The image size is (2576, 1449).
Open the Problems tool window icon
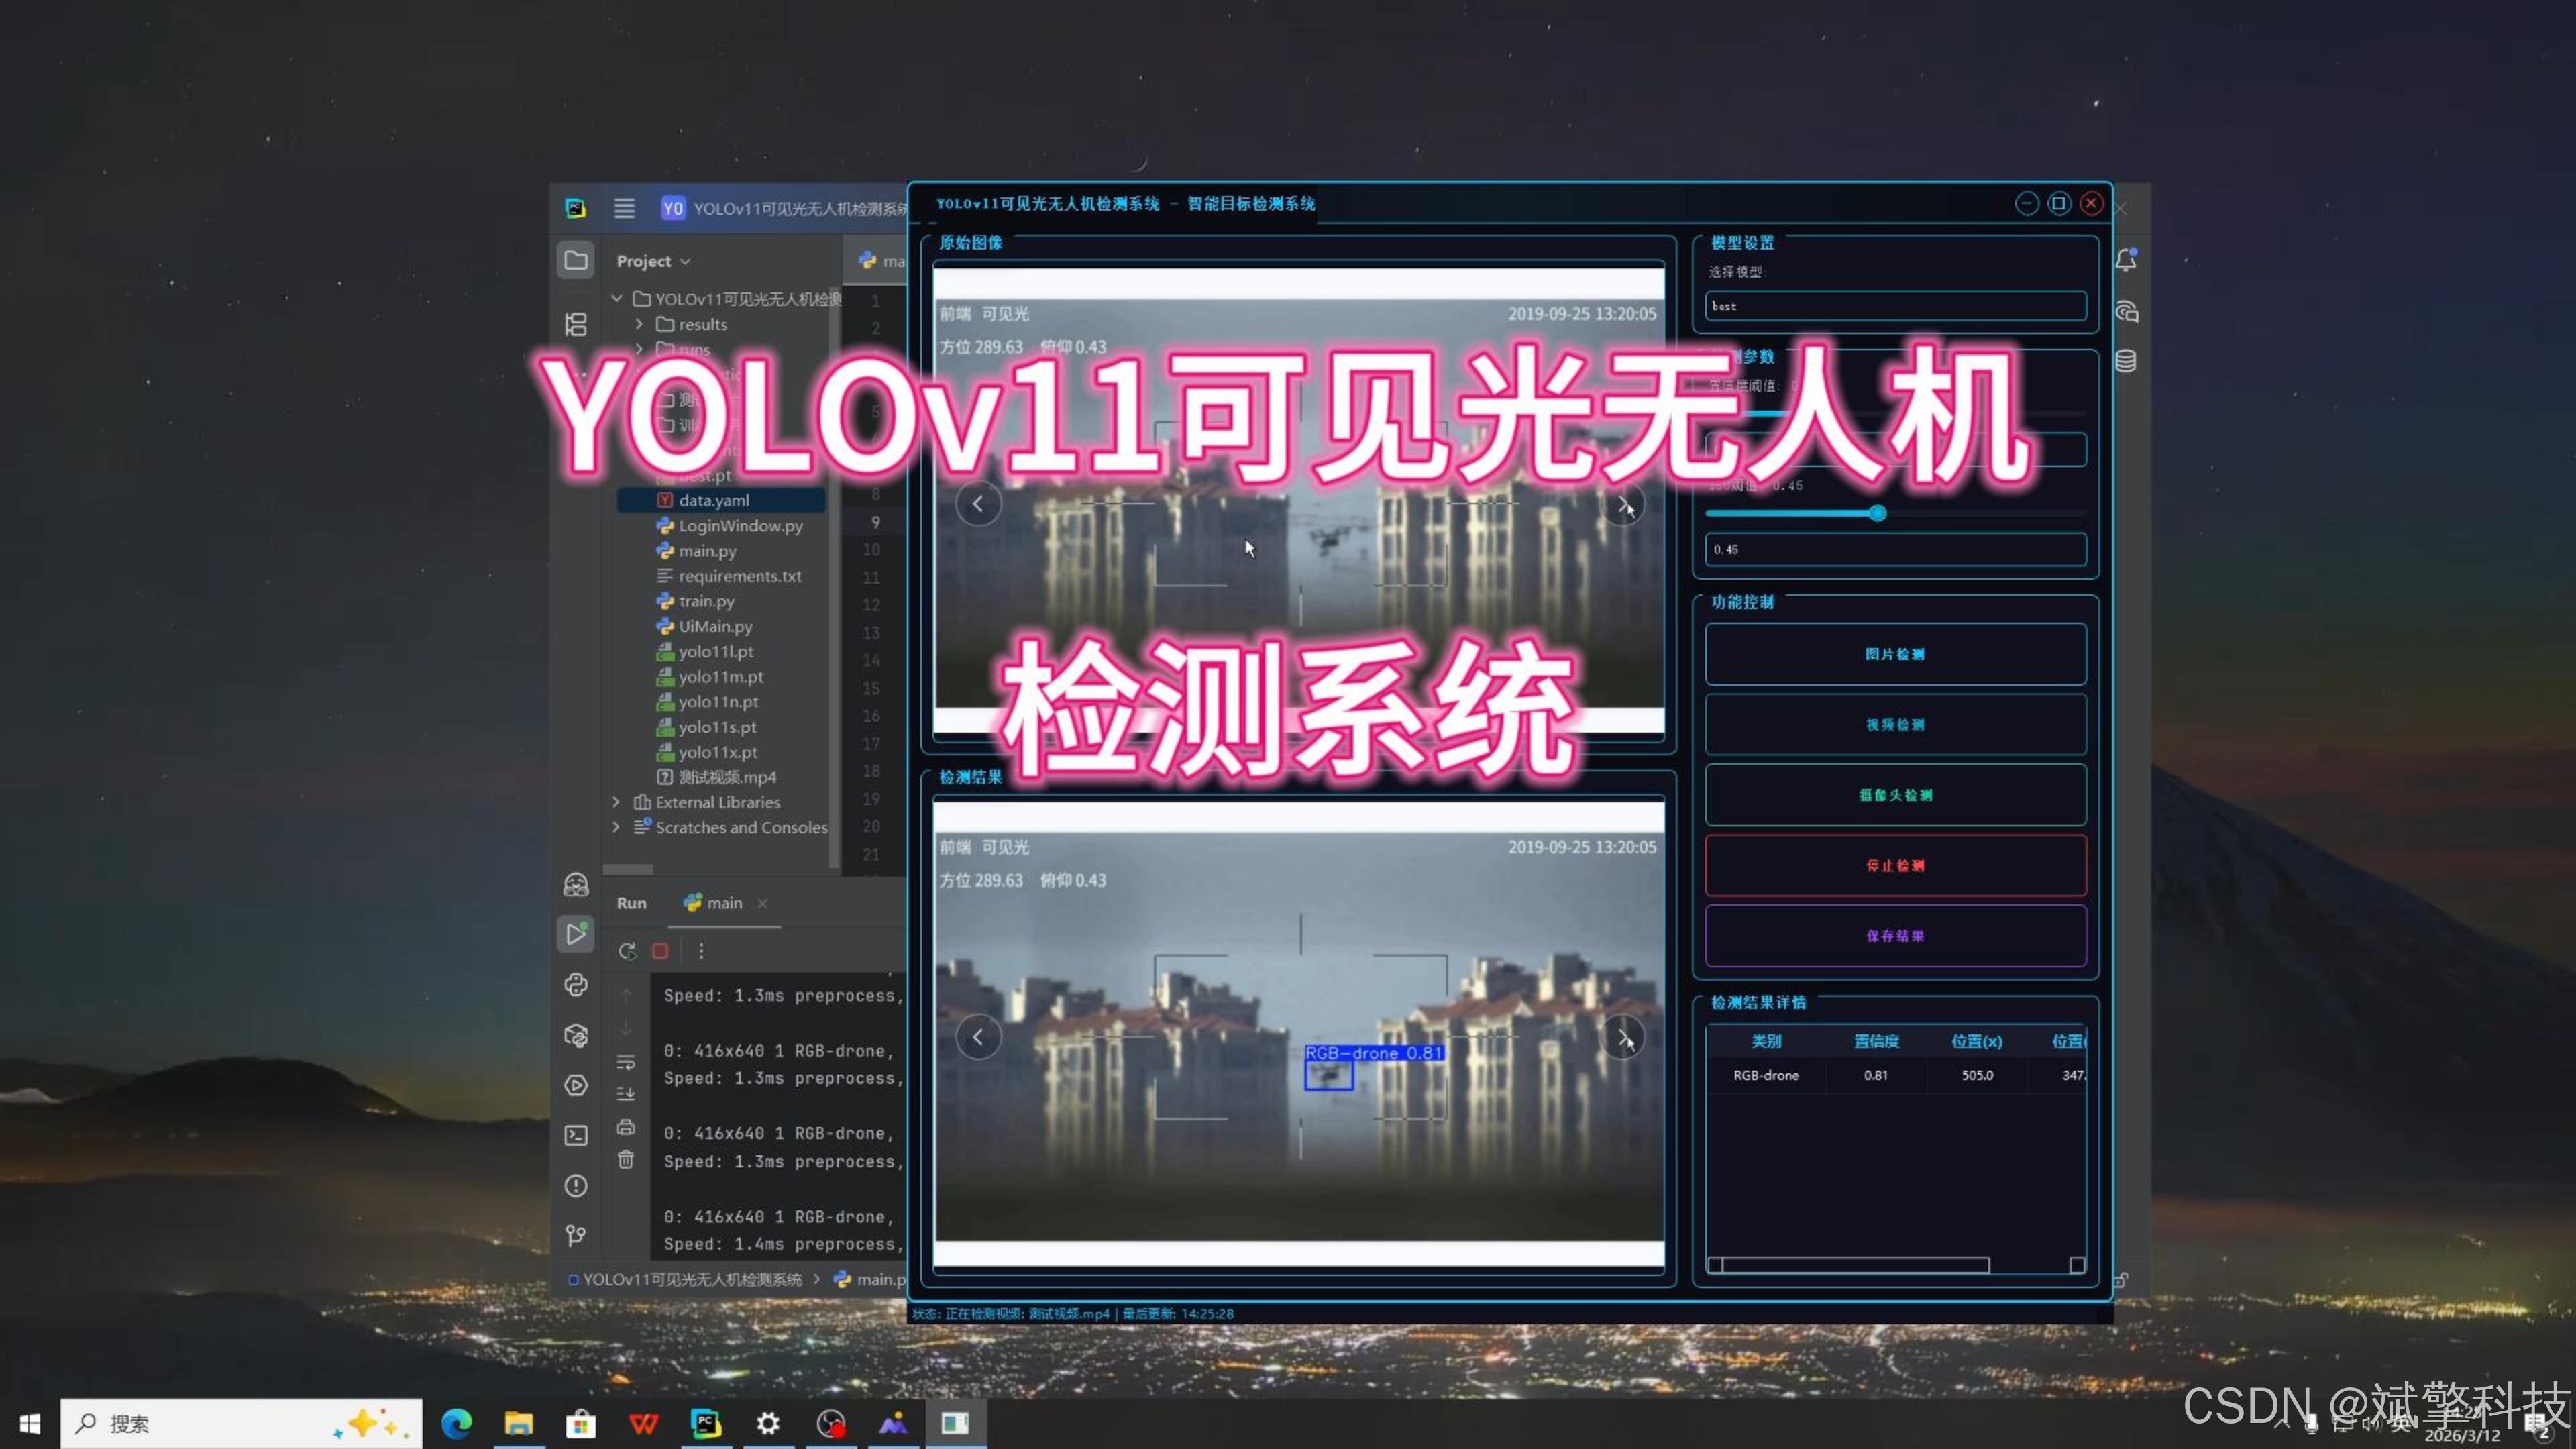pyautogui.click(x=576, y=1186)
